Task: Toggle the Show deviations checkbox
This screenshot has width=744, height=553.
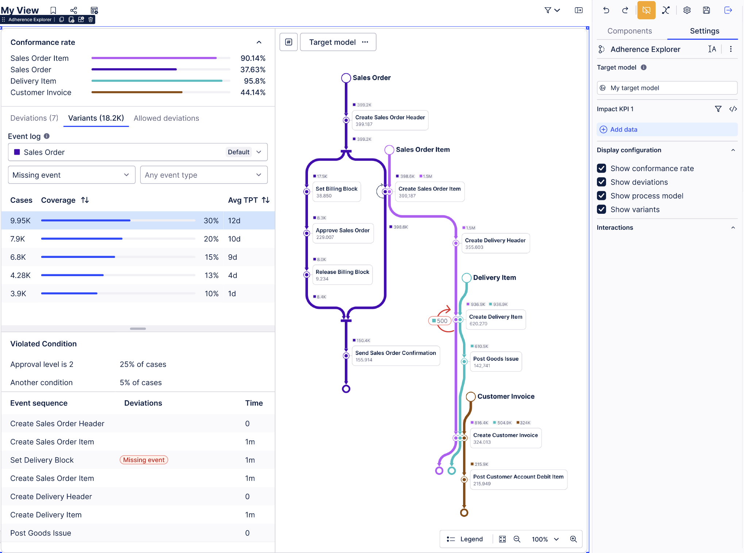Action: tap(601, 182)
